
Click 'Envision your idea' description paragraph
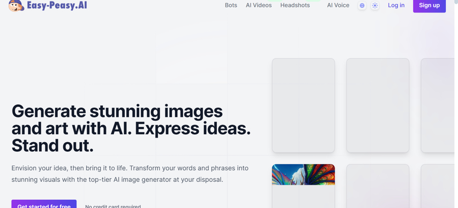click(x=130, y=174)
